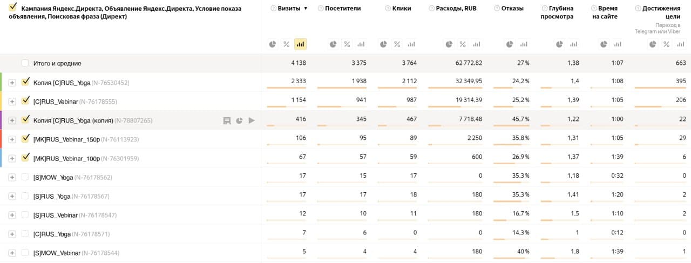Open help icon beside Расходы, RUB header
The height and width of the screenshot is (263, 691).
pos(431,9)
